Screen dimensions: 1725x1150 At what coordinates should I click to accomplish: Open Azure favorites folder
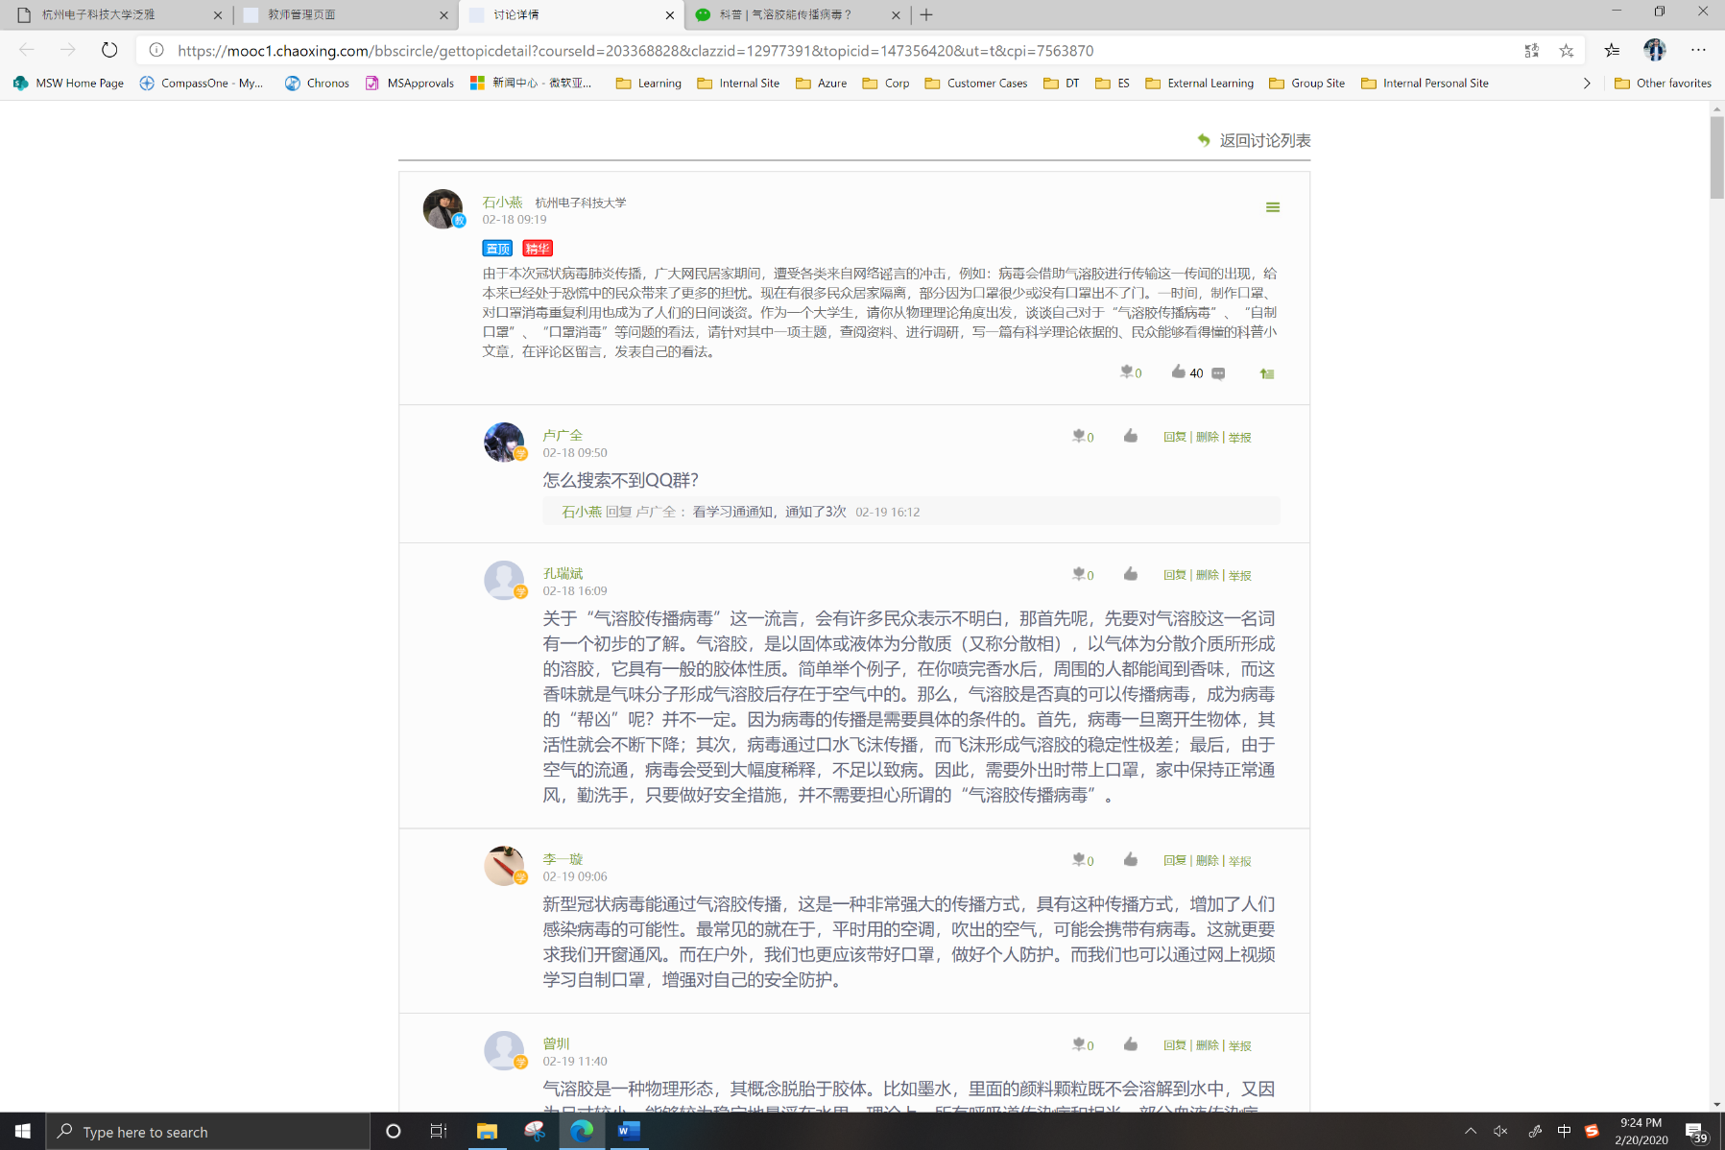pyautogui.click(x=822, y=84)
